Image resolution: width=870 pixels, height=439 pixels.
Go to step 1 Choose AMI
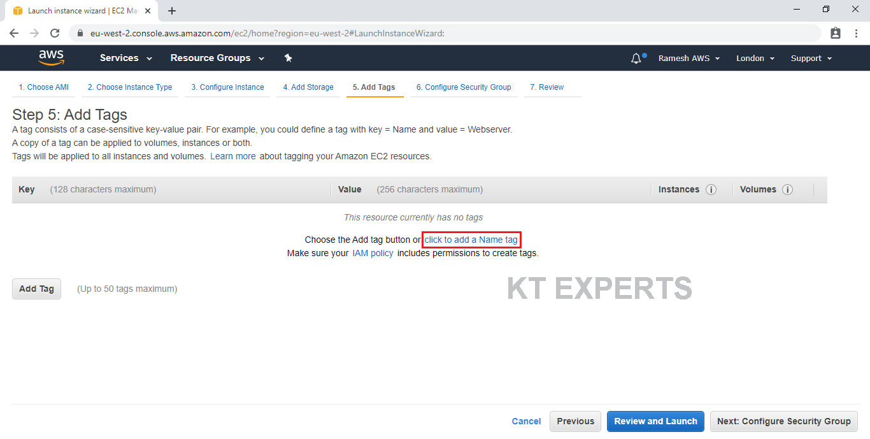coord(43,87)
